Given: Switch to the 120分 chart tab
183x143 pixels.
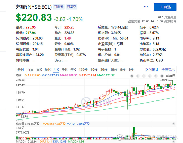Looking at the screenshot, I should [83, 69].
